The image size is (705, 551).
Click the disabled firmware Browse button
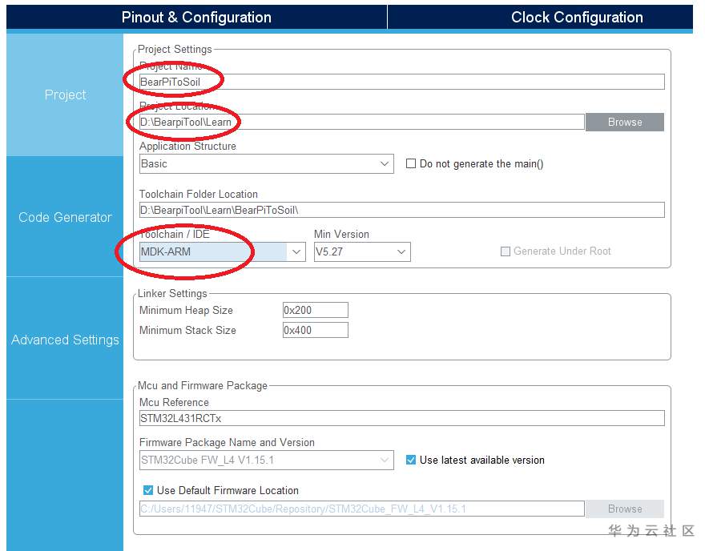click(x=625, y=509)
